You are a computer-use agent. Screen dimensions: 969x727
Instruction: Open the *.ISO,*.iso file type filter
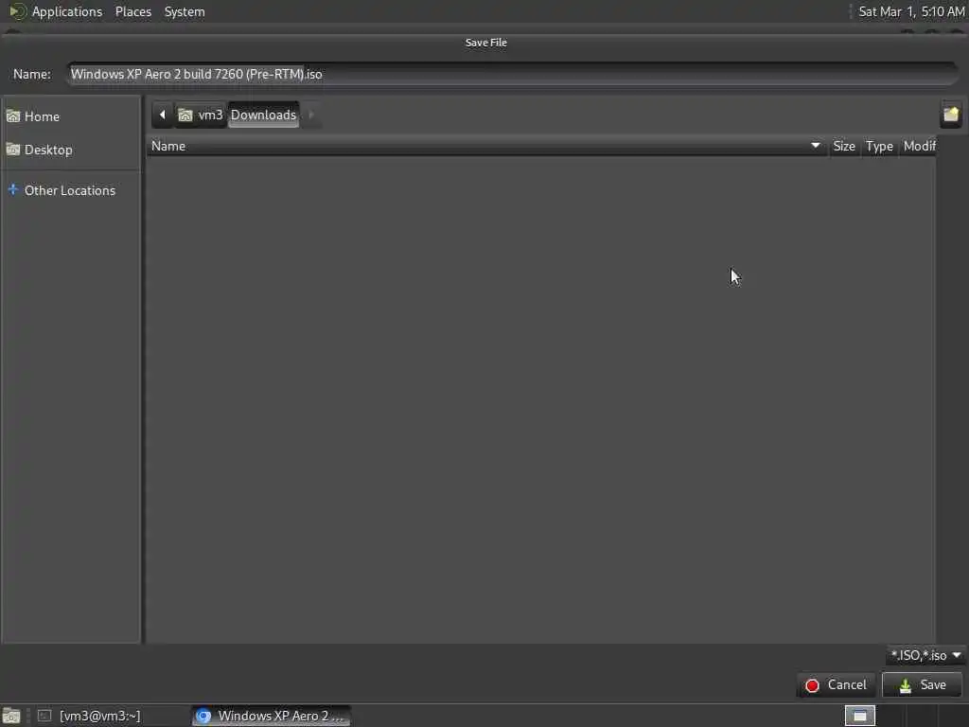tap(925, 655)
